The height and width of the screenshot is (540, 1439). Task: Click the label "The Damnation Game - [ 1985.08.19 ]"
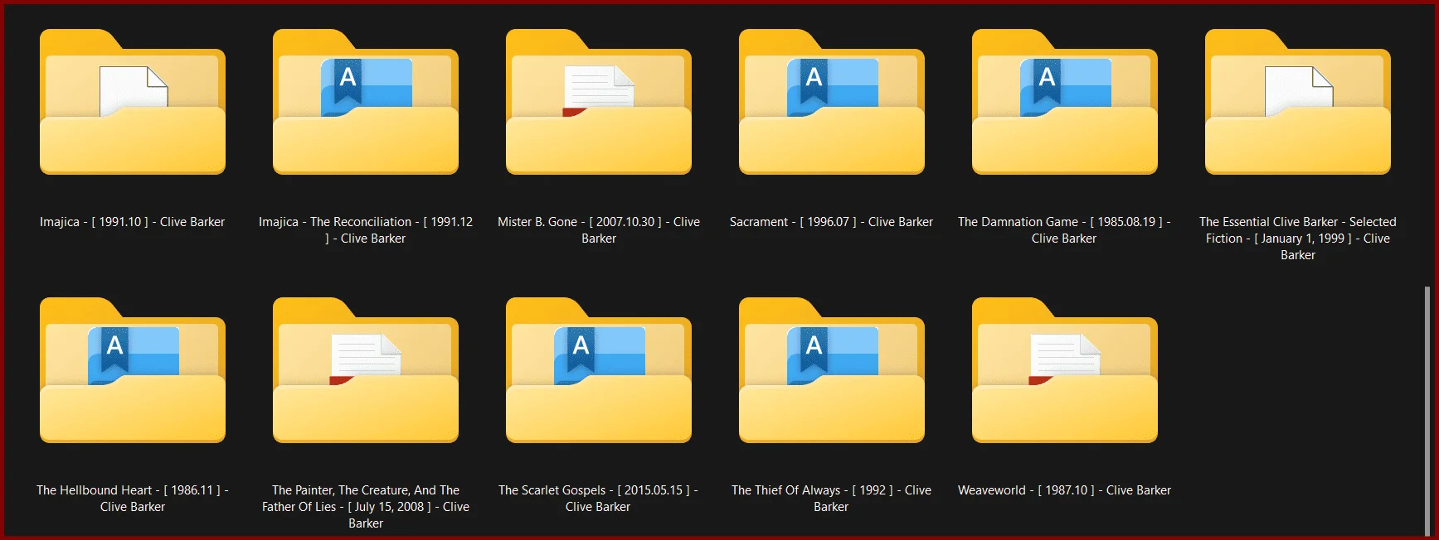[1061, 222]
